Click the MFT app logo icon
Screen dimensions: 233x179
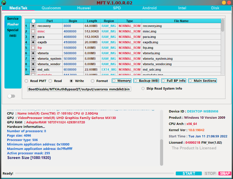4,3
